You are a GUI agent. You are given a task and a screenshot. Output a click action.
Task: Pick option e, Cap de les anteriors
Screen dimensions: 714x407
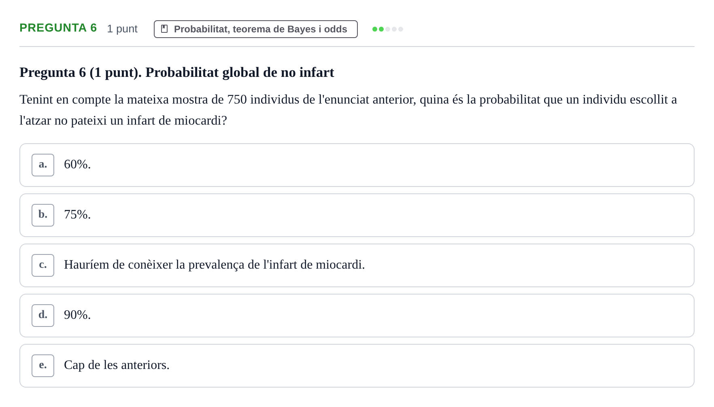(357, 366)
